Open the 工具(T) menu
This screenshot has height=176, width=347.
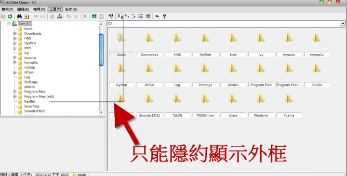coord(55,10)
